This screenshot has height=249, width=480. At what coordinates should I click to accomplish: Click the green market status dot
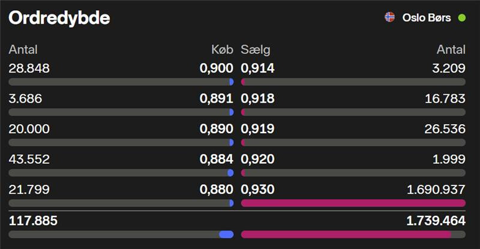click(x=462, y=17)
